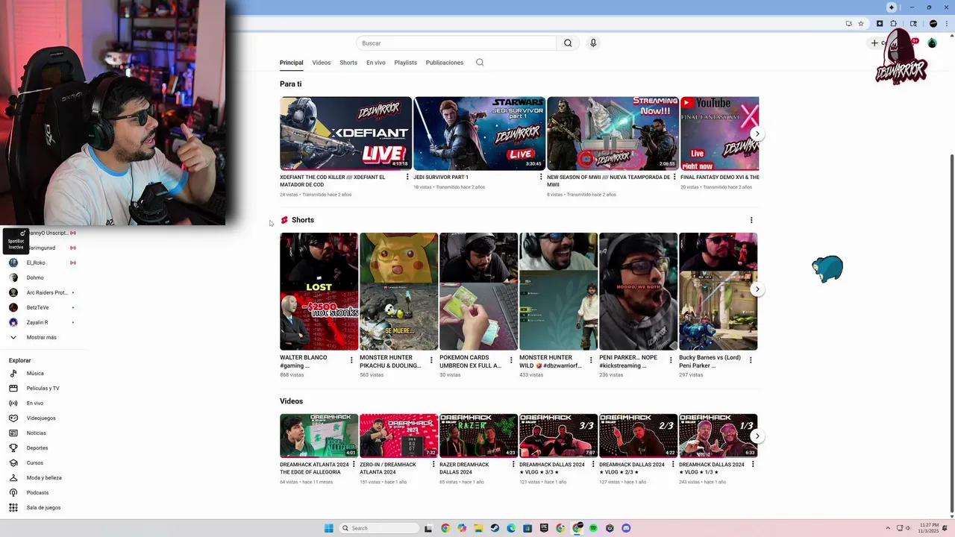
Task: Open ZERO-IN / DREAMHACK ATLANTA 2024 thumbnail
Action: coord(398,436)
